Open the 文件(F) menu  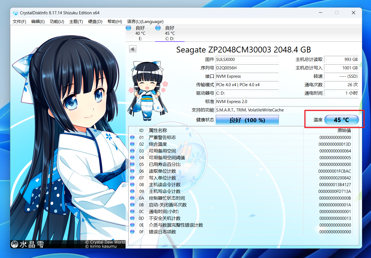pos(19,22)
